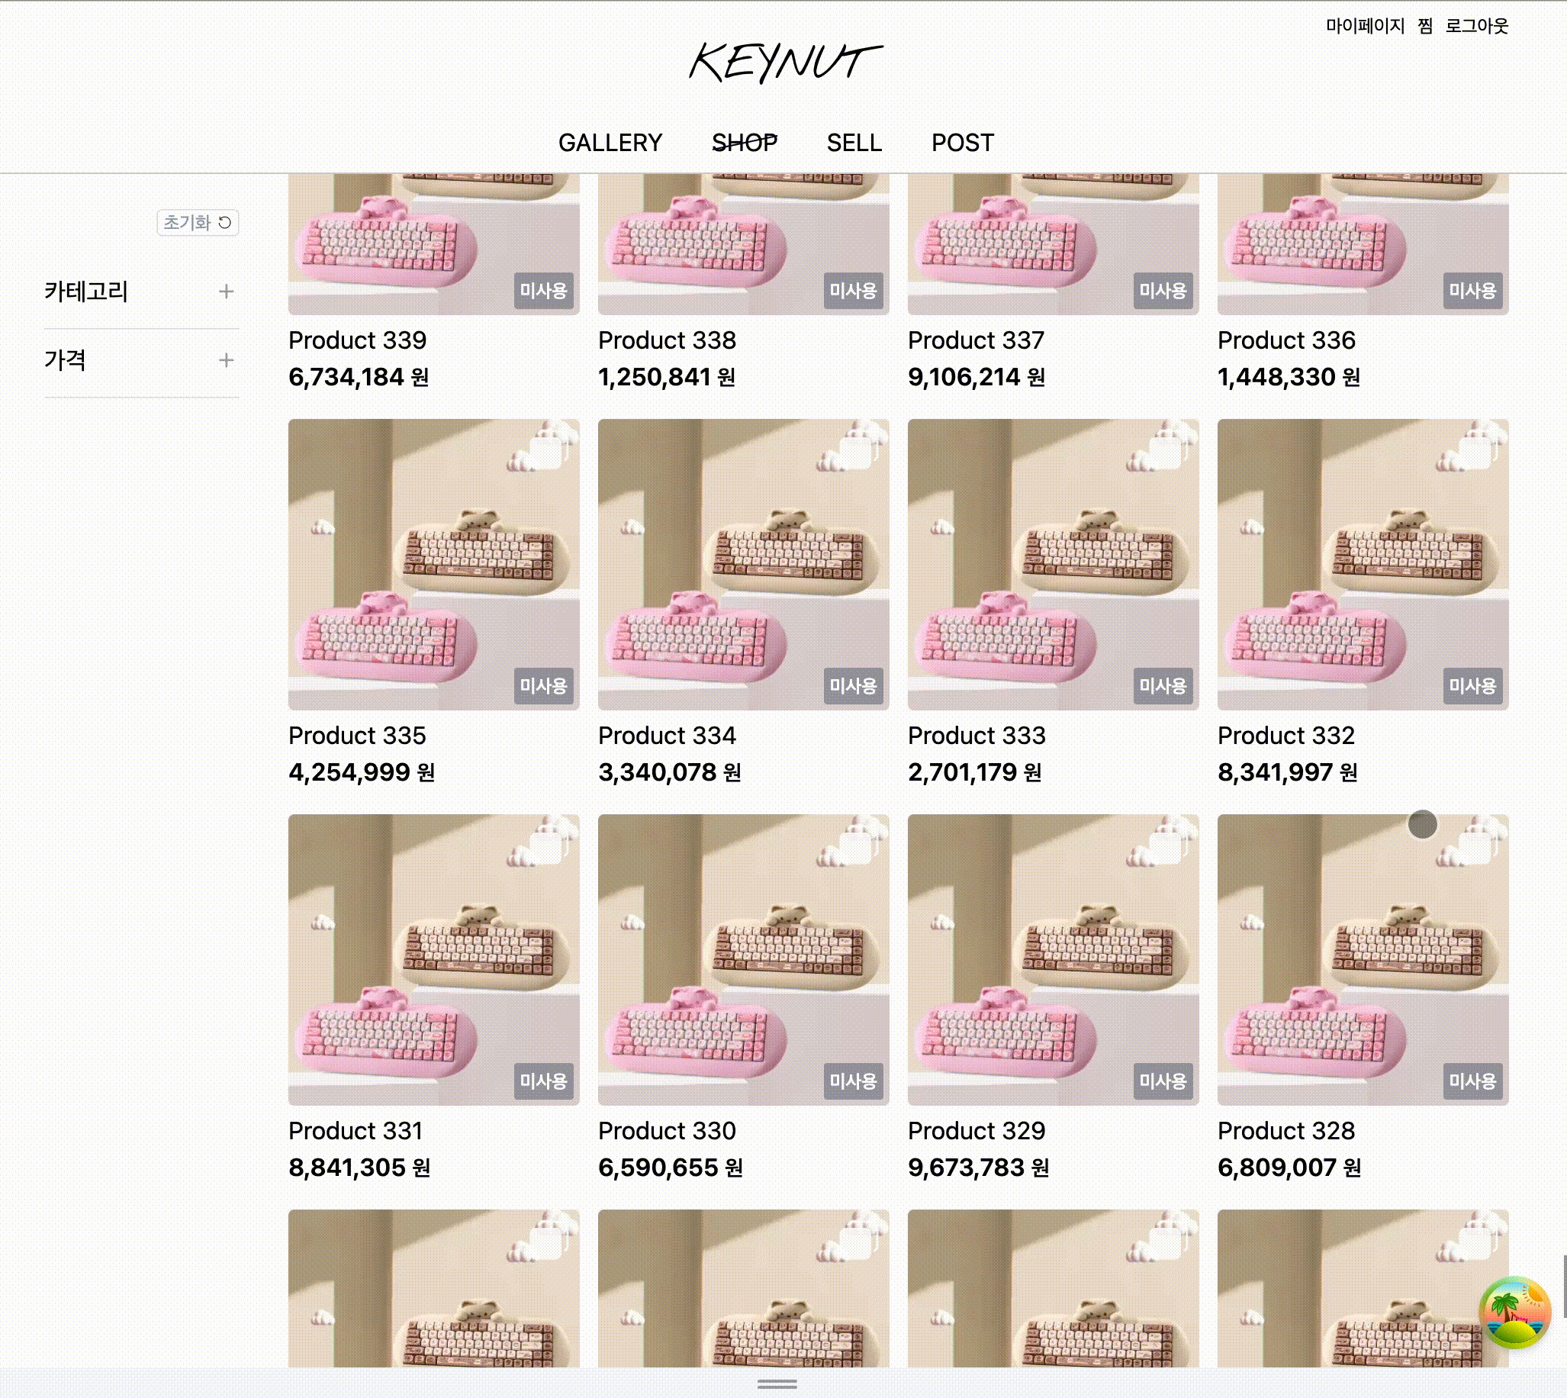Click 미사용 badge on Product 334
This screenshot has height=1398, width=1567.
coord(853,686)
